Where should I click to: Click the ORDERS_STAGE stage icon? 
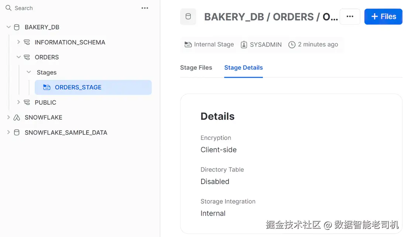[x=47, y=87]
